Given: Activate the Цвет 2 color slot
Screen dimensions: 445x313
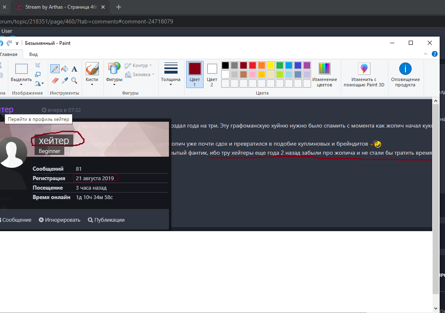Looking at the screenshot, I should click(212, 74).
